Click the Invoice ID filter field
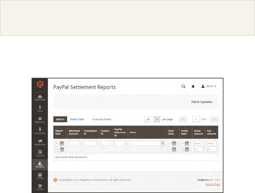255x193 pixels. point(106,143)
